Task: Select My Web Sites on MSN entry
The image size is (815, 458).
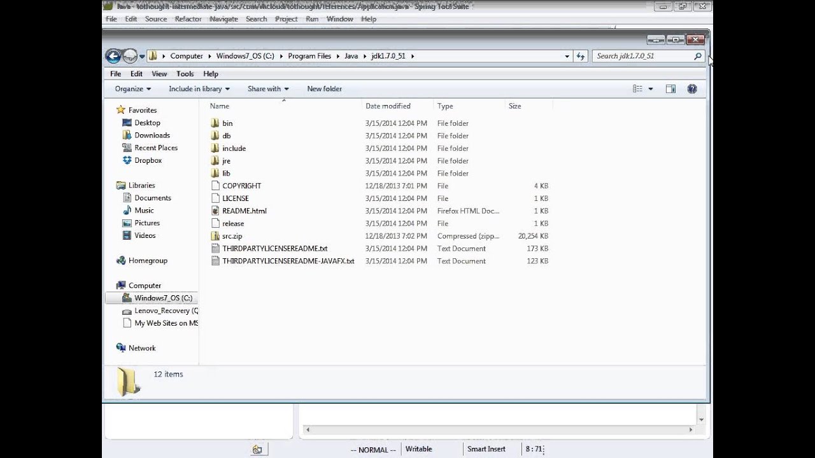Action: coord(166,323)
